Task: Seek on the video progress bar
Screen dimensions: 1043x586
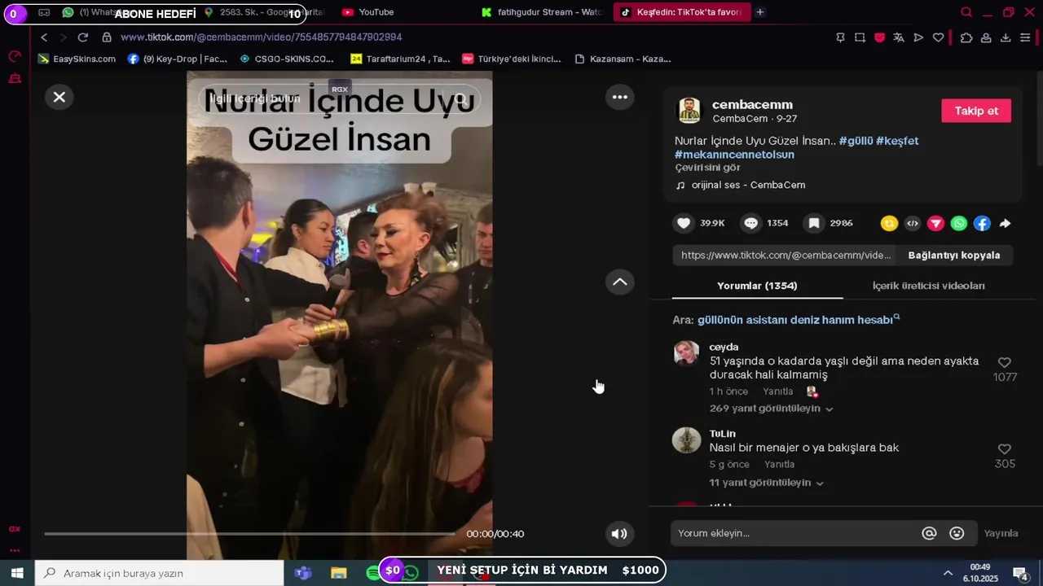Action: tap(249, 534)
